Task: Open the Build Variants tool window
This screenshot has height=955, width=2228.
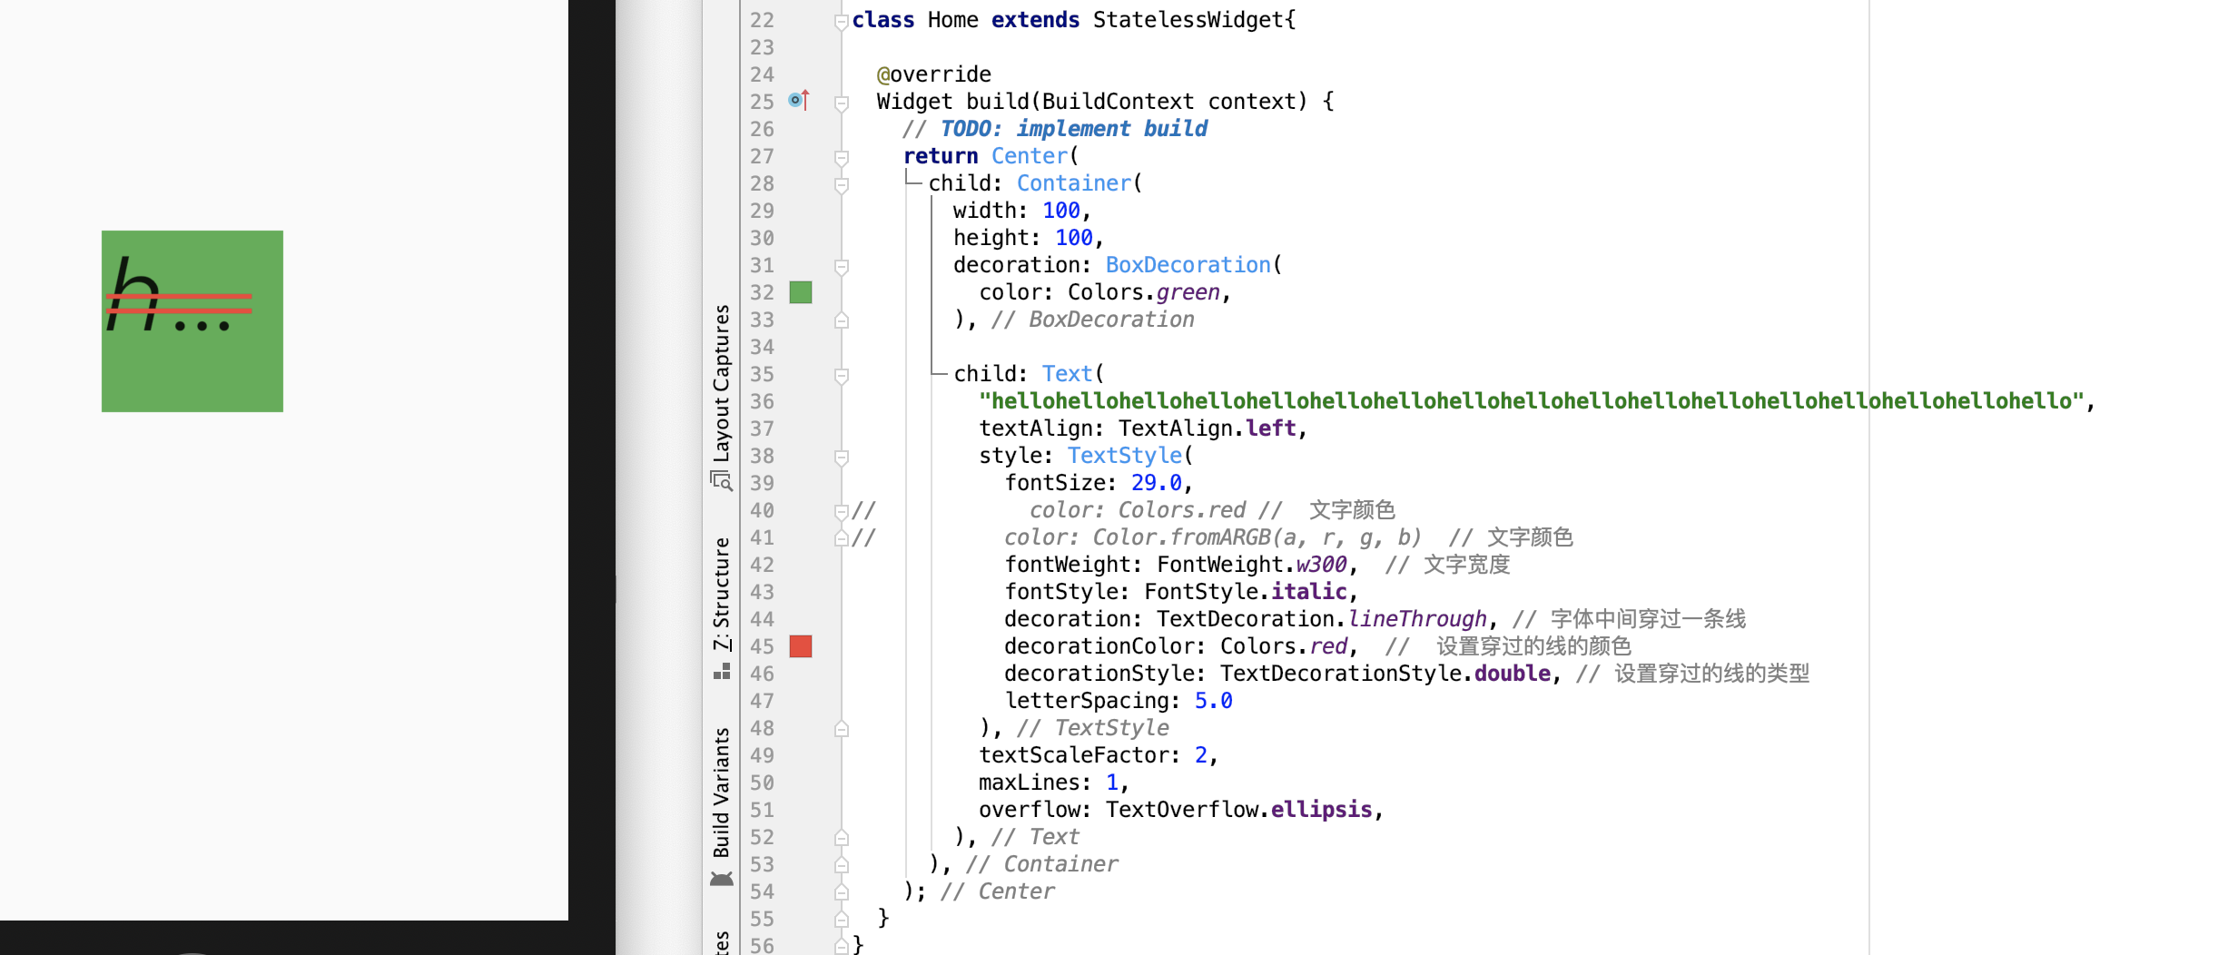Action: coord(722,805)
